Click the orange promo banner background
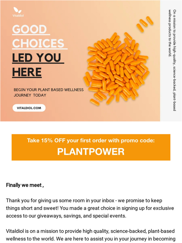Viewport: 182px width, 243px height. coord(91,147)
